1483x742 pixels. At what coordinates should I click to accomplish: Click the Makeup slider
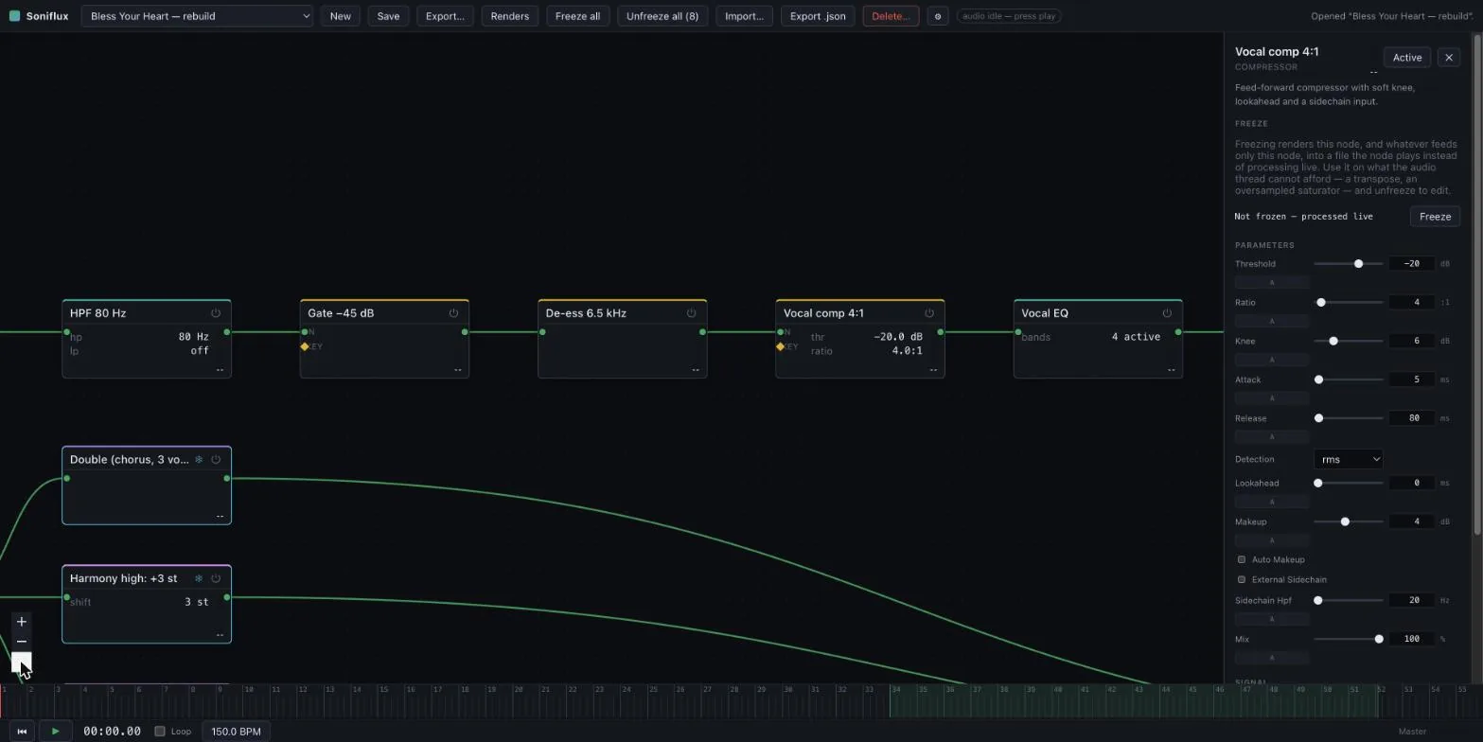[x=1349, y=521]
